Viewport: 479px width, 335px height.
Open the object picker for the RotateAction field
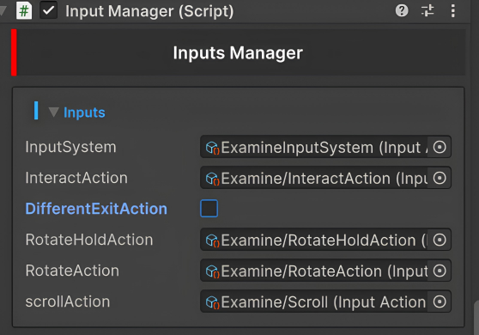440,271
